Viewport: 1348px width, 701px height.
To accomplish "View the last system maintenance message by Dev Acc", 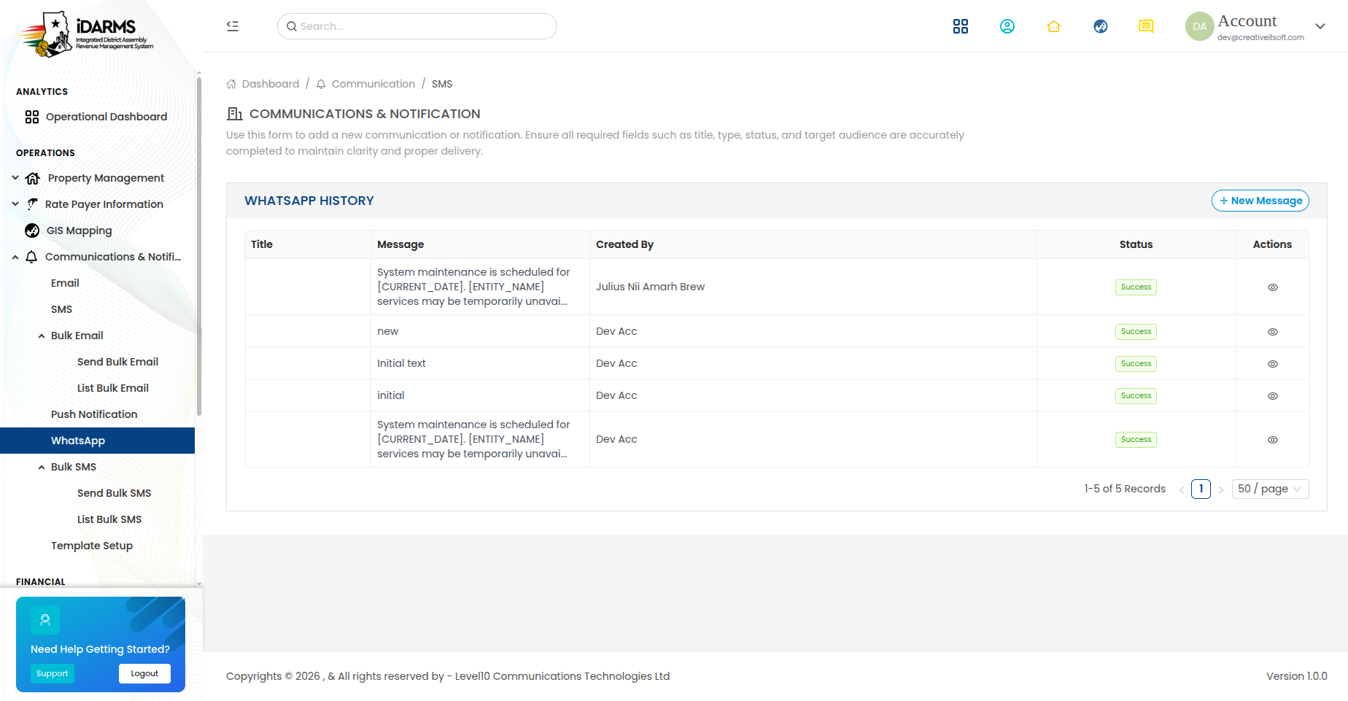I will pyautogui.click(x=1273, y=440).
